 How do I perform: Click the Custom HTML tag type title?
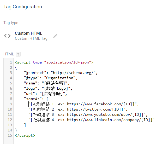[x=28, y=33]
